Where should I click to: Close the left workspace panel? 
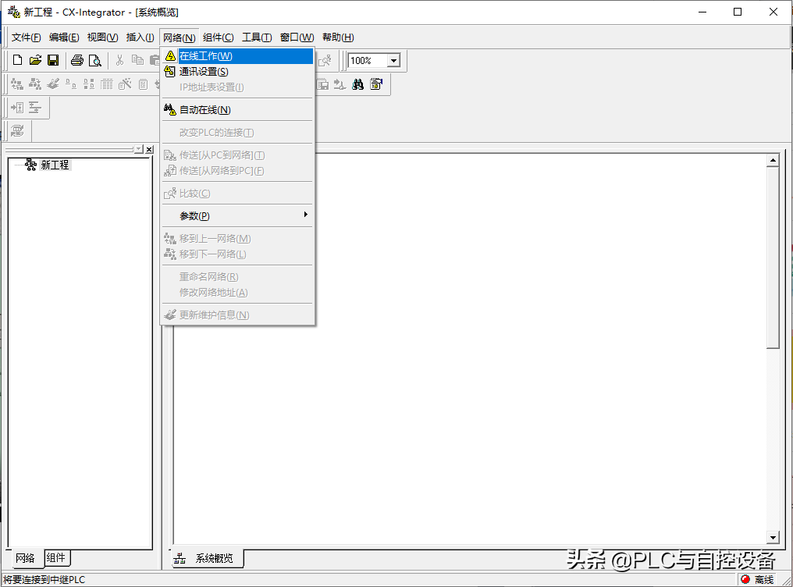pos(149,149)
